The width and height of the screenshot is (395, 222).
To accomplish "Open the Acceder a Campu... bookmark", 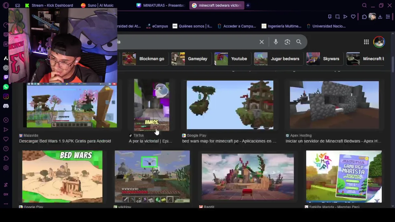I will click(x=236, y=26).
